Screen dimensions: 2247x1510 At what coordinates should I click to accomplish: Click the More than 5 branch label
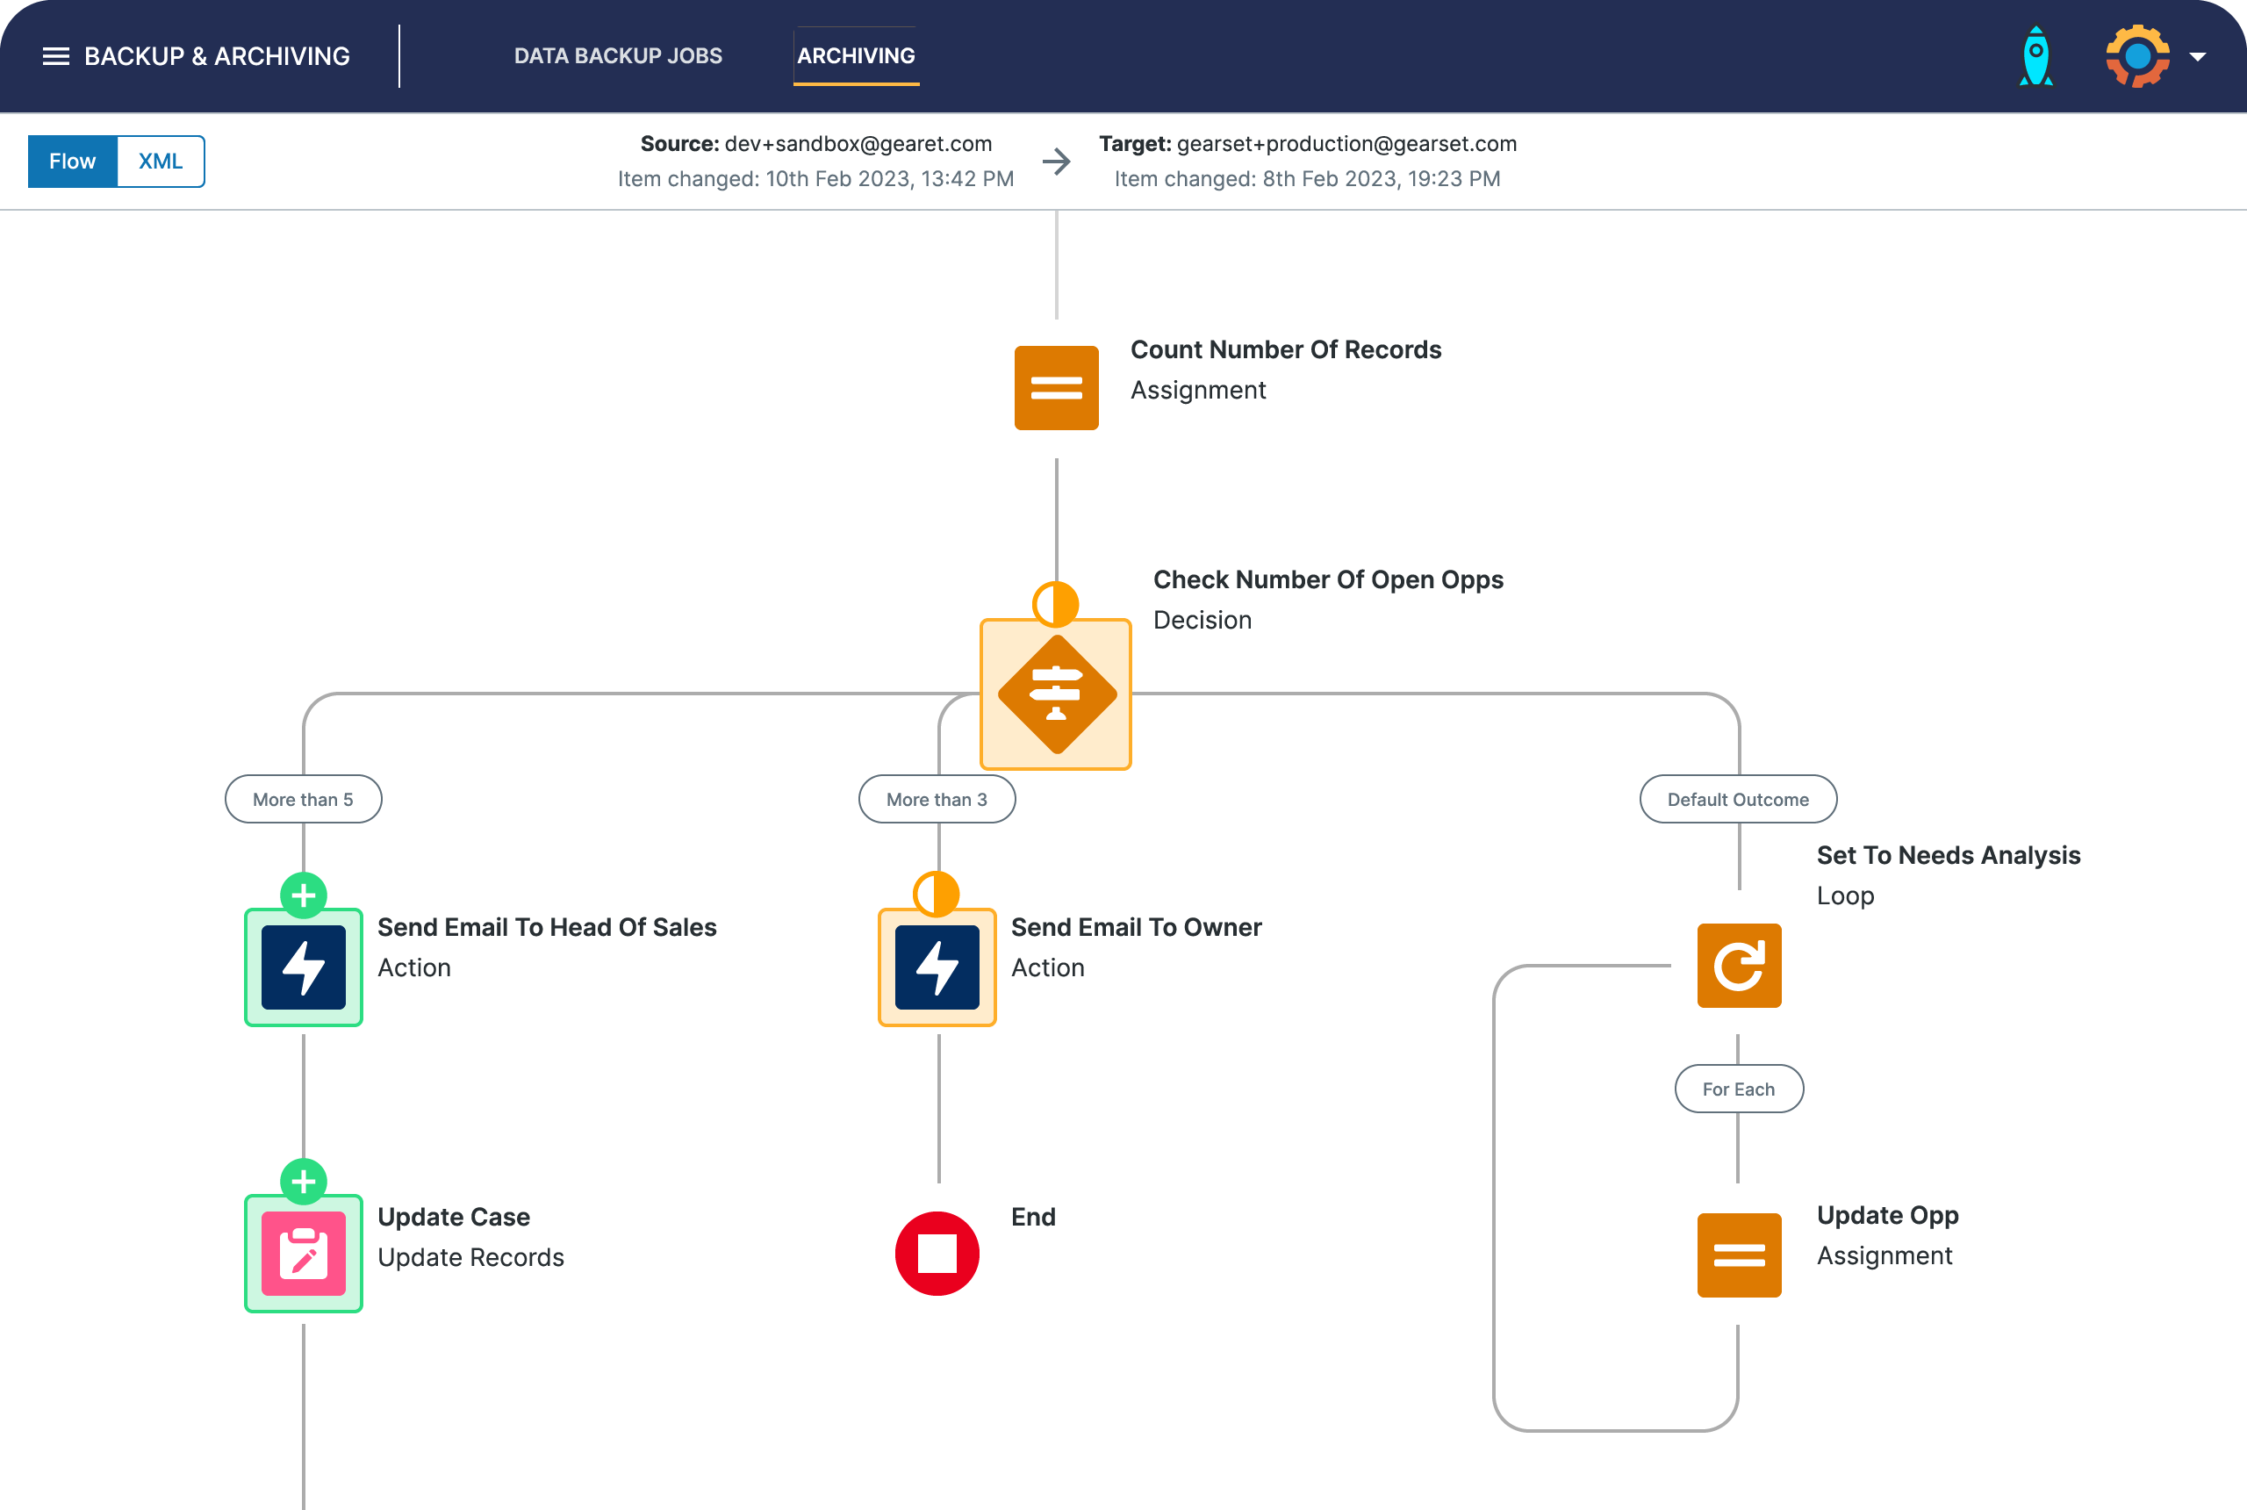click(302, 798)
